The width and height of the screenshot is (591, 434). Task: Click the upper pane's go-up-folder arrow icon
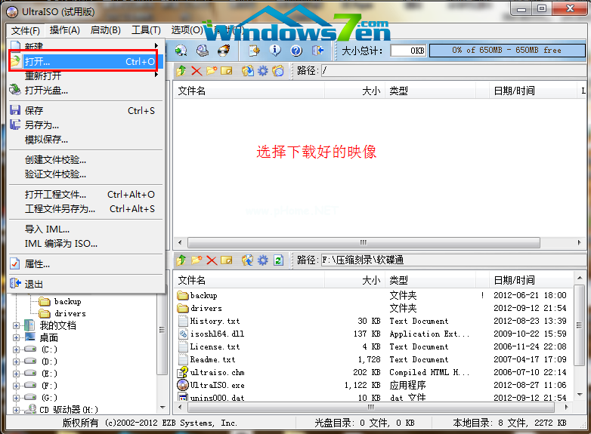(x=181, y=71)
